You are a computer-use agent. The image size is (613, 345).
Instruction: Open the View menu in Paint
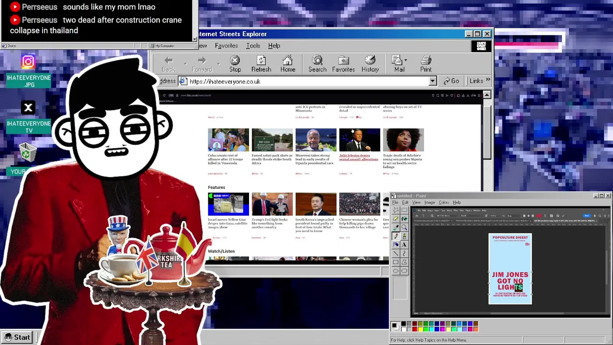(x=416, y=202)
